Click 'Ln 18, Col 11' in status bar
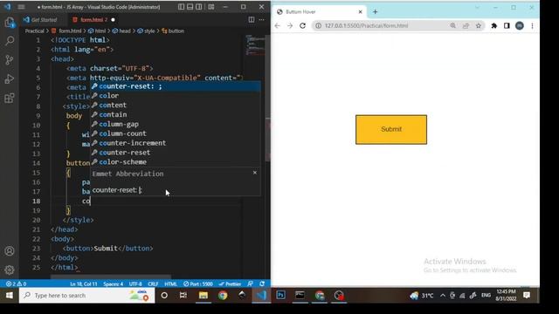Viewport: 559px width, 314px height. (x=84, y=283)
